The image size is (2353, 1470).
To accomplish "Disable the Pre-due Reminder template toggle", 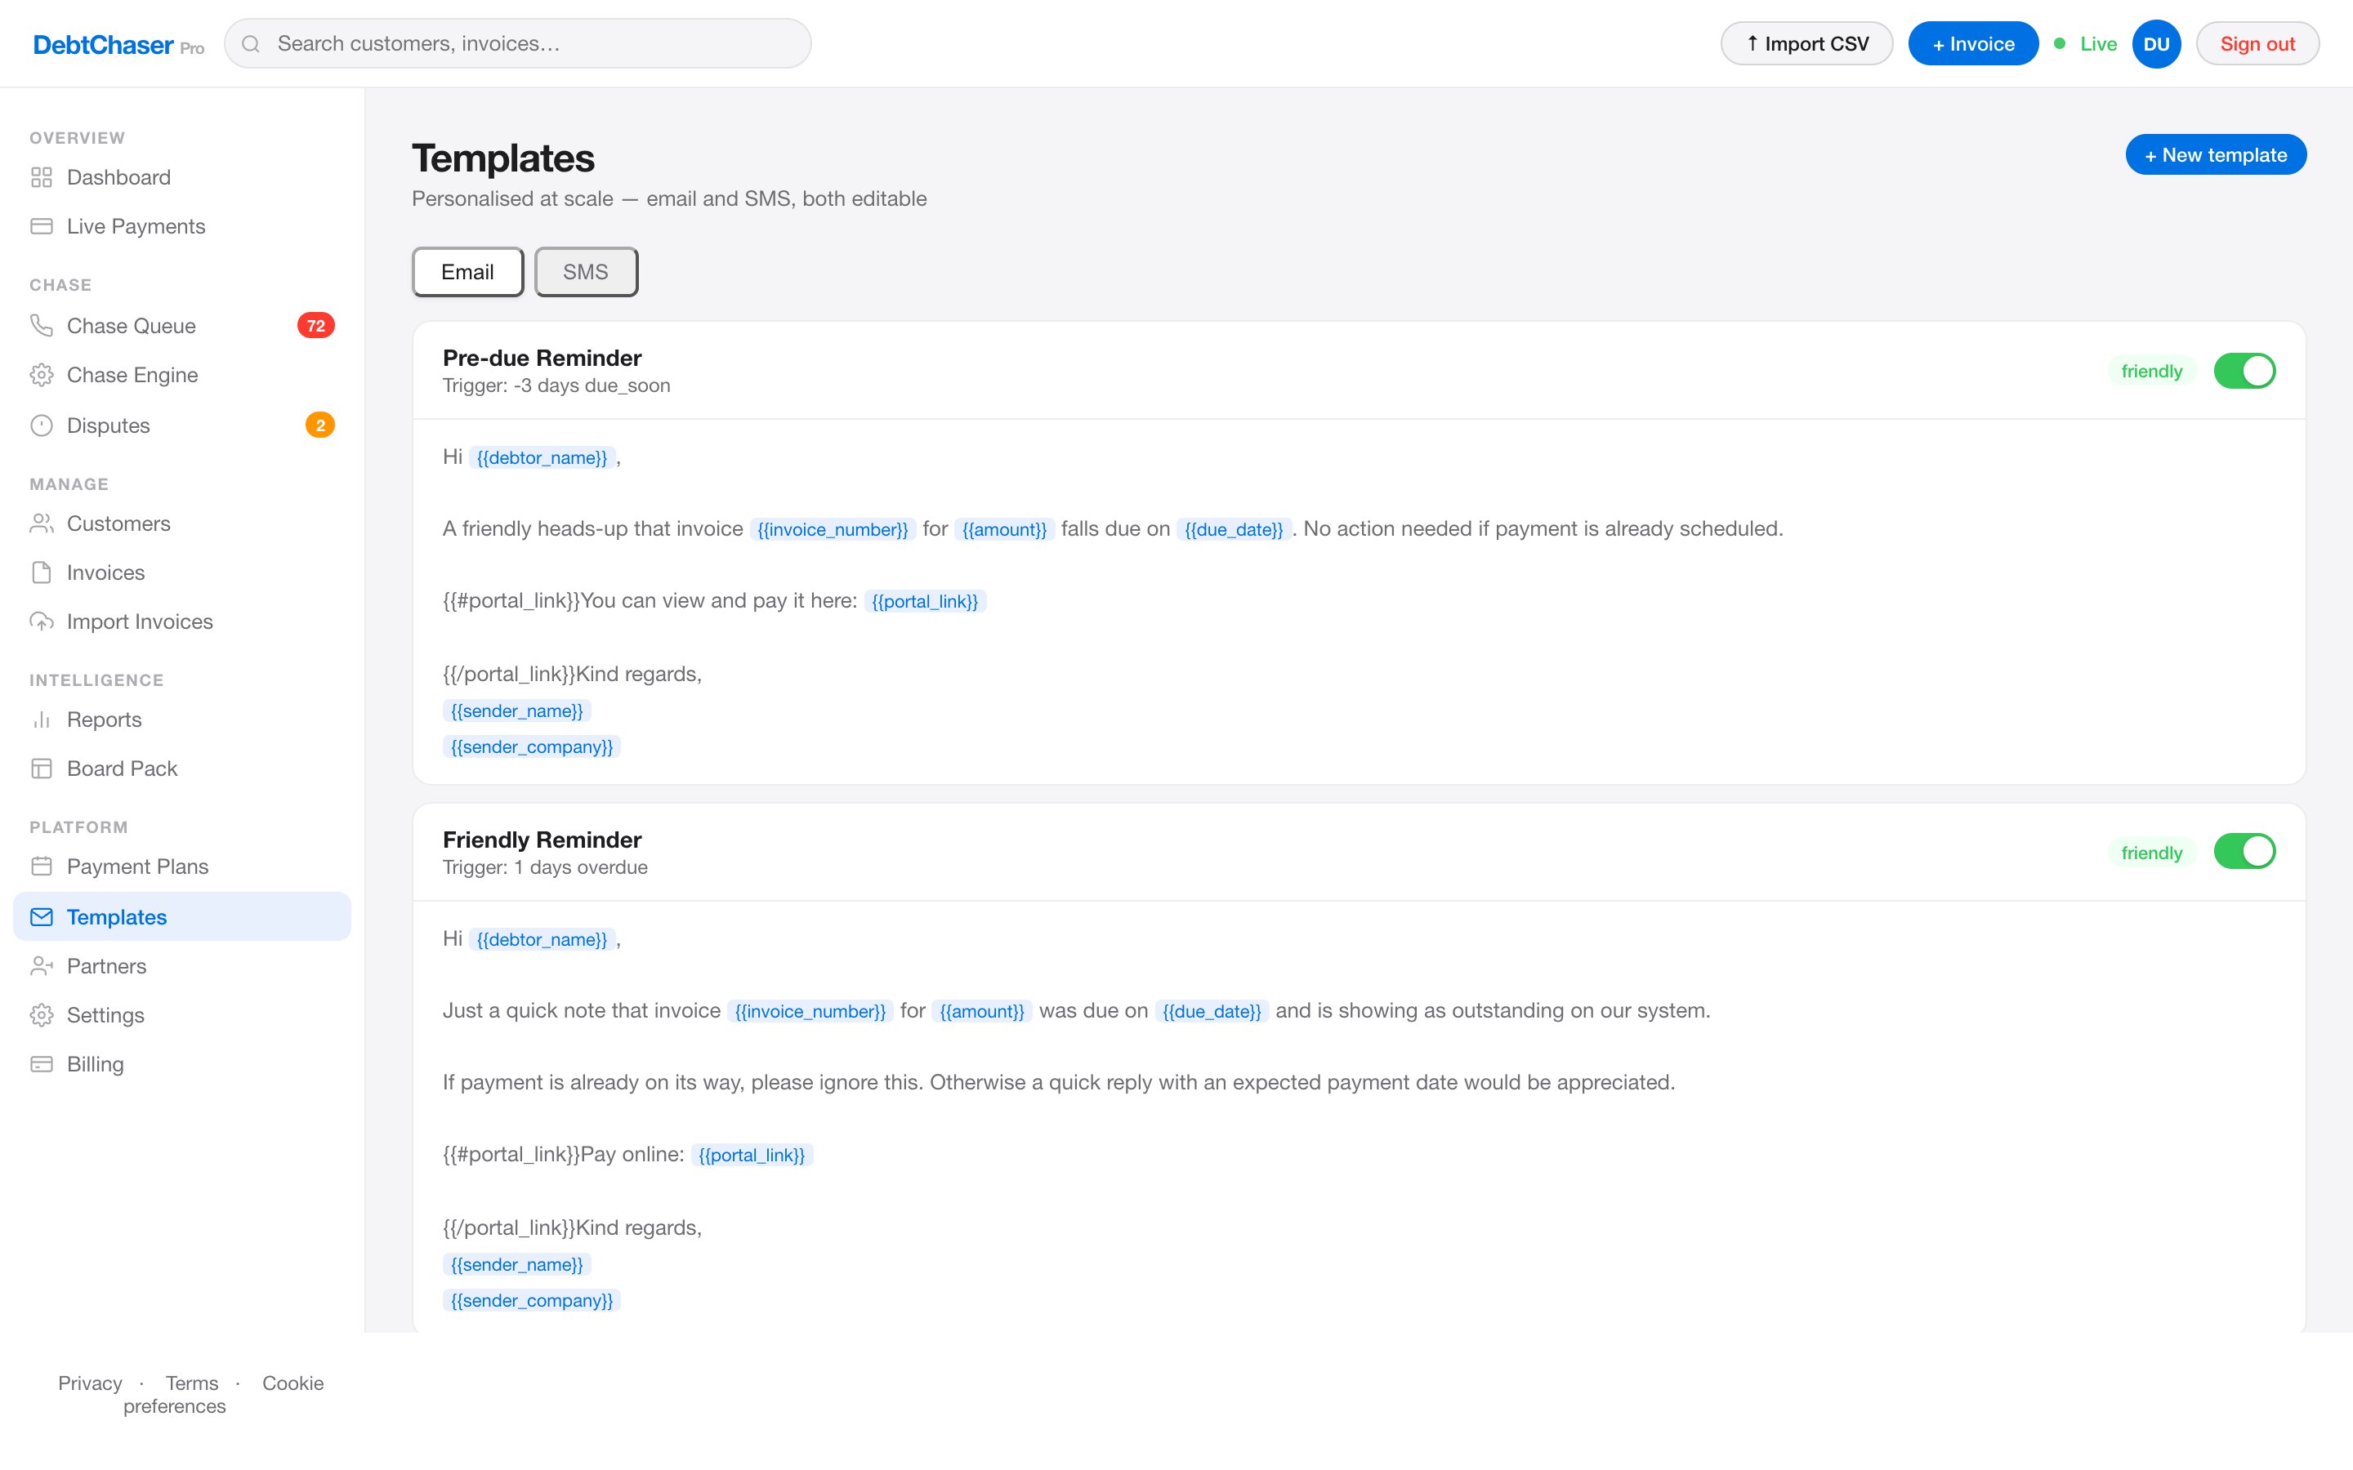I will point(2244,371).
